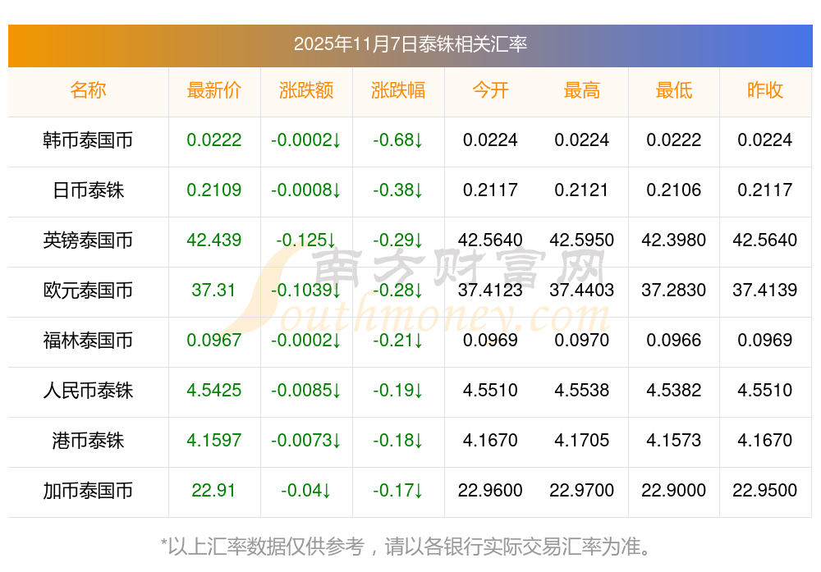
Task: Click the title 2025年11月7日泰铢相关汇率
Action: click(410, 44)
